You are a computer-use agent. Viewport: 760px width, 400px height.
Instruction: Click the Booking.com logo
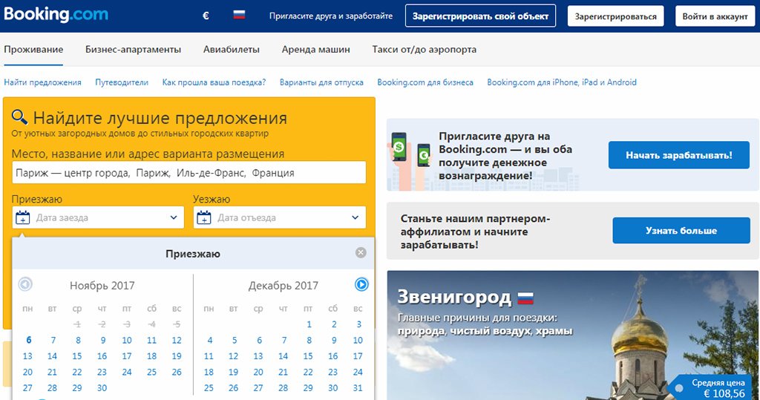(56, 14)
